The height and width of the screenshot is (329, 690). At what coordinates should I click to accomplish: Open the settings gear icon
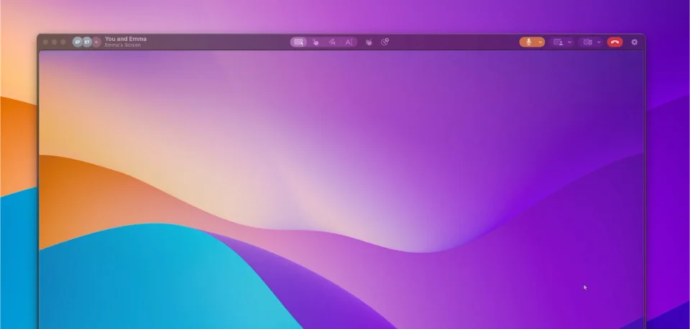[x=634, y=42]
